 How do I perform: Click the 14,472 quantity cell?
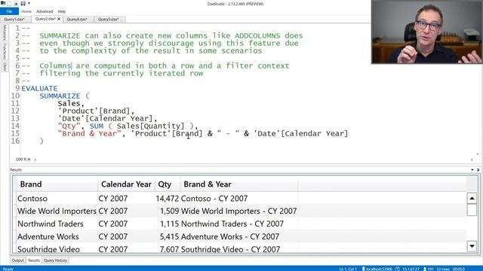pos(168,199)
